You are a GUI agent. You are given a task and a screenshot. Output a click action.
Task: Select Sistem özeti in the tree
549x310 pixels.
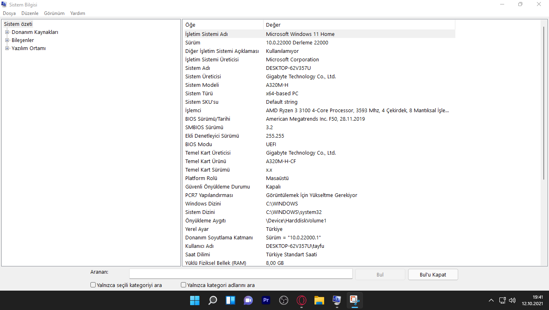18,24
